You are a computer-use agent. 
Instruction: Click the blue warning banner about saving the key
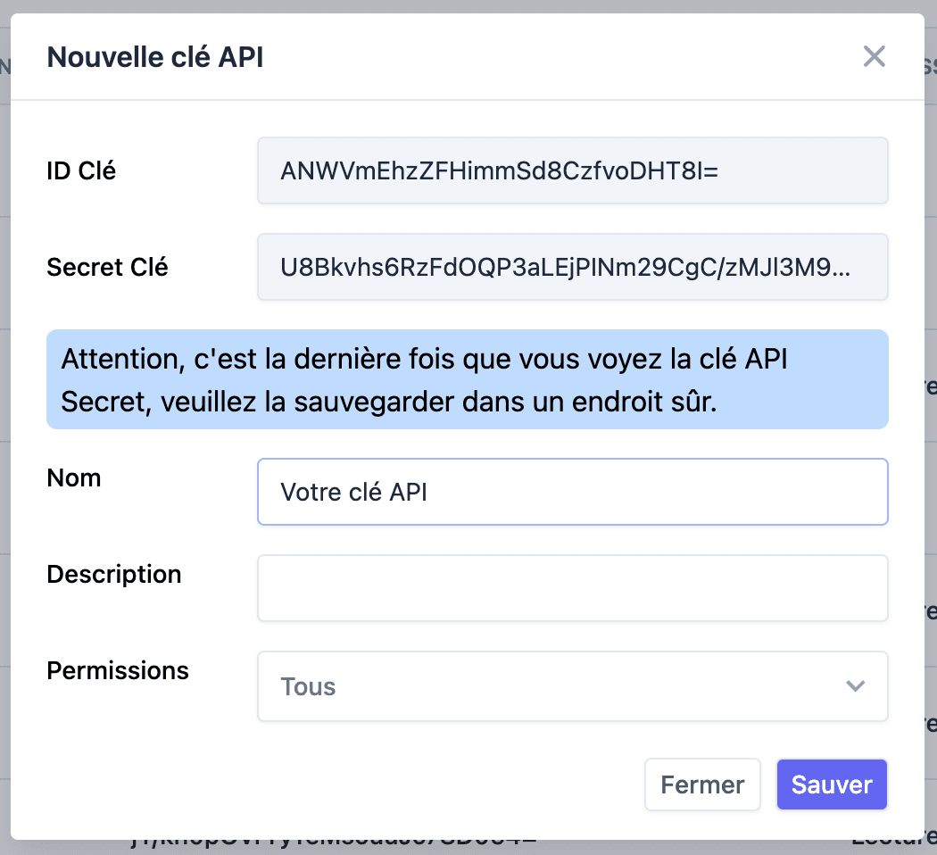click(468, 379)
